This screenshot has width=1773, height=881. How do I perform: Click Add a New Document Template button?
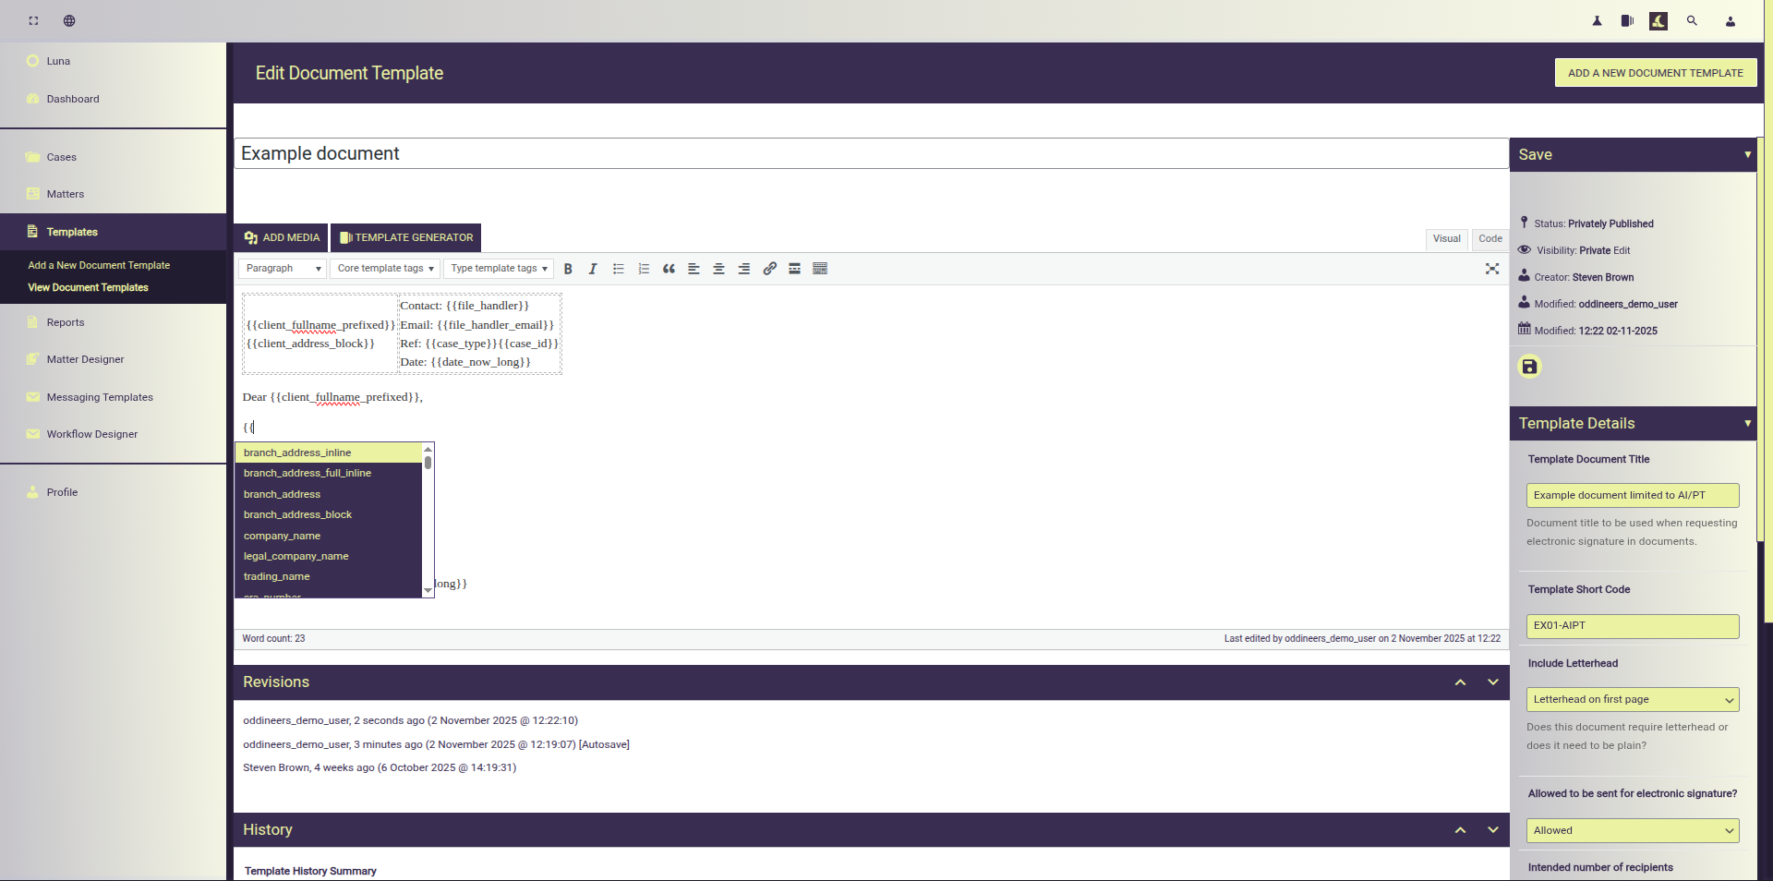(x=1655, y=73)
